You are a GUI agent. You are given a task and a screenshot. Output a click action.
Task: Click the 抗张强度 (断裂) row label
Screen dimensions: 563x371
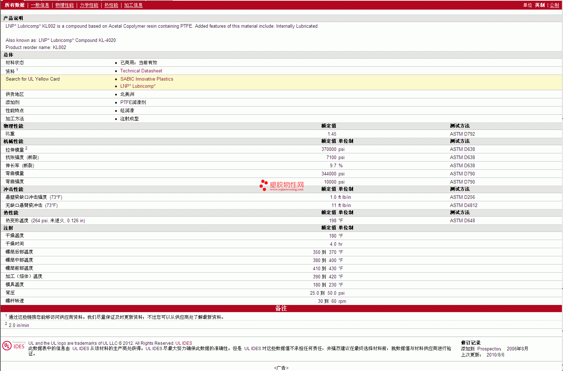22,157
